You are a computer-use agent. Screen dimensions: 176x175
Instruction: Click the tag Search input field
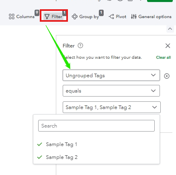click(x=96, y=126)
